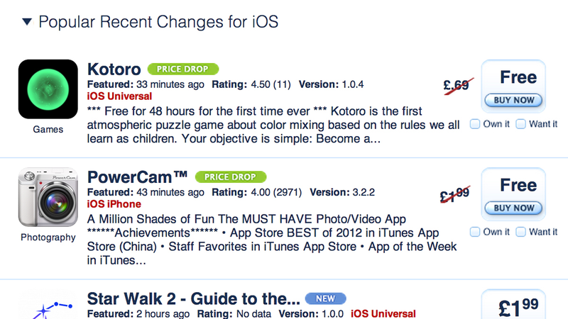Click Kotoro's crossed-out £.69 old price

[x=458, y=86]
